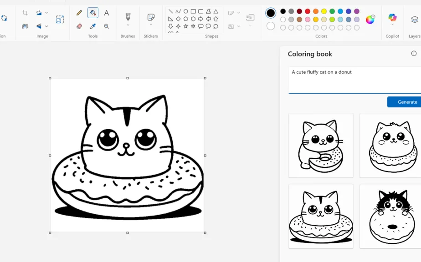Select the Magnifier zoom tool
Screen dimensions: 421x262
(107, 26)
